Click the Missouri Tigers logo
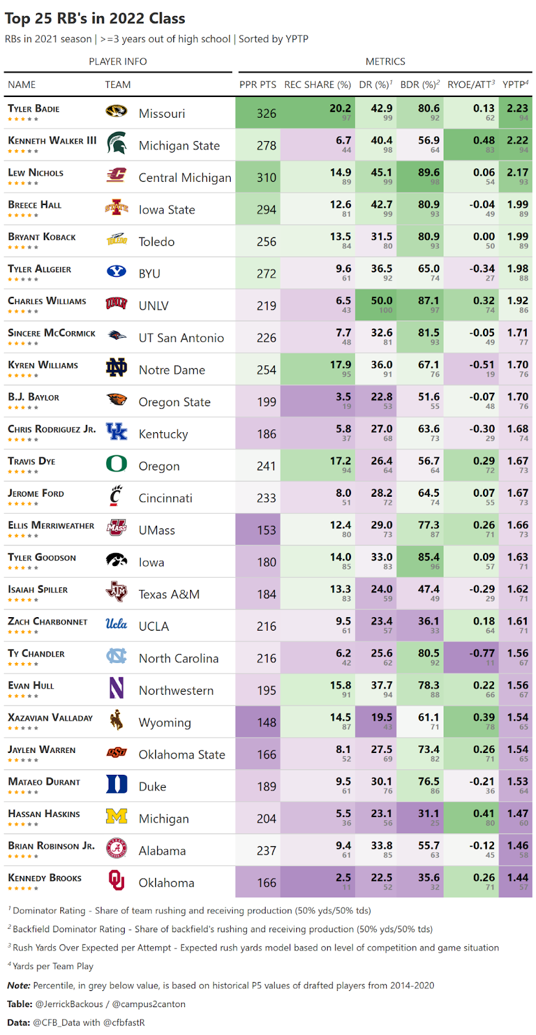The image size is (536, 1035). coord(116,111)
